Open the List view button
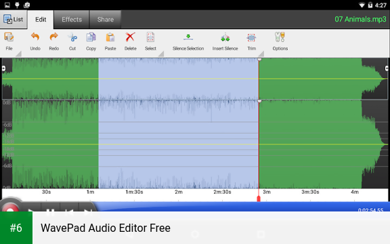The image size is (390, 244). point(14,20)
